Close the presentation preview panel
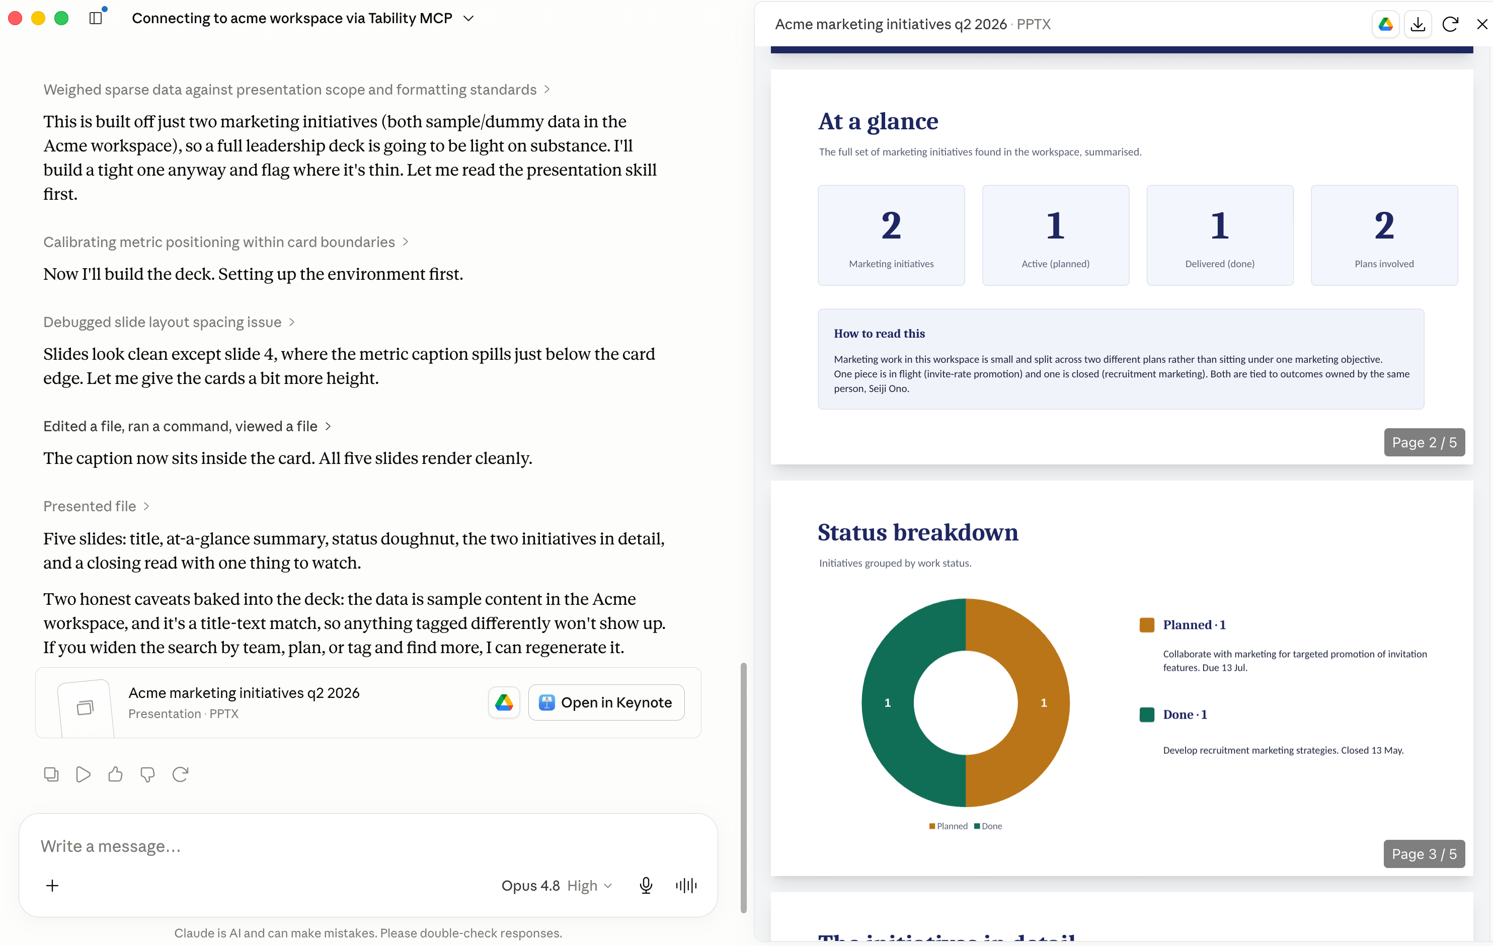The height and width of the screenshot is (946, 1493). [x=1482, y=24]
